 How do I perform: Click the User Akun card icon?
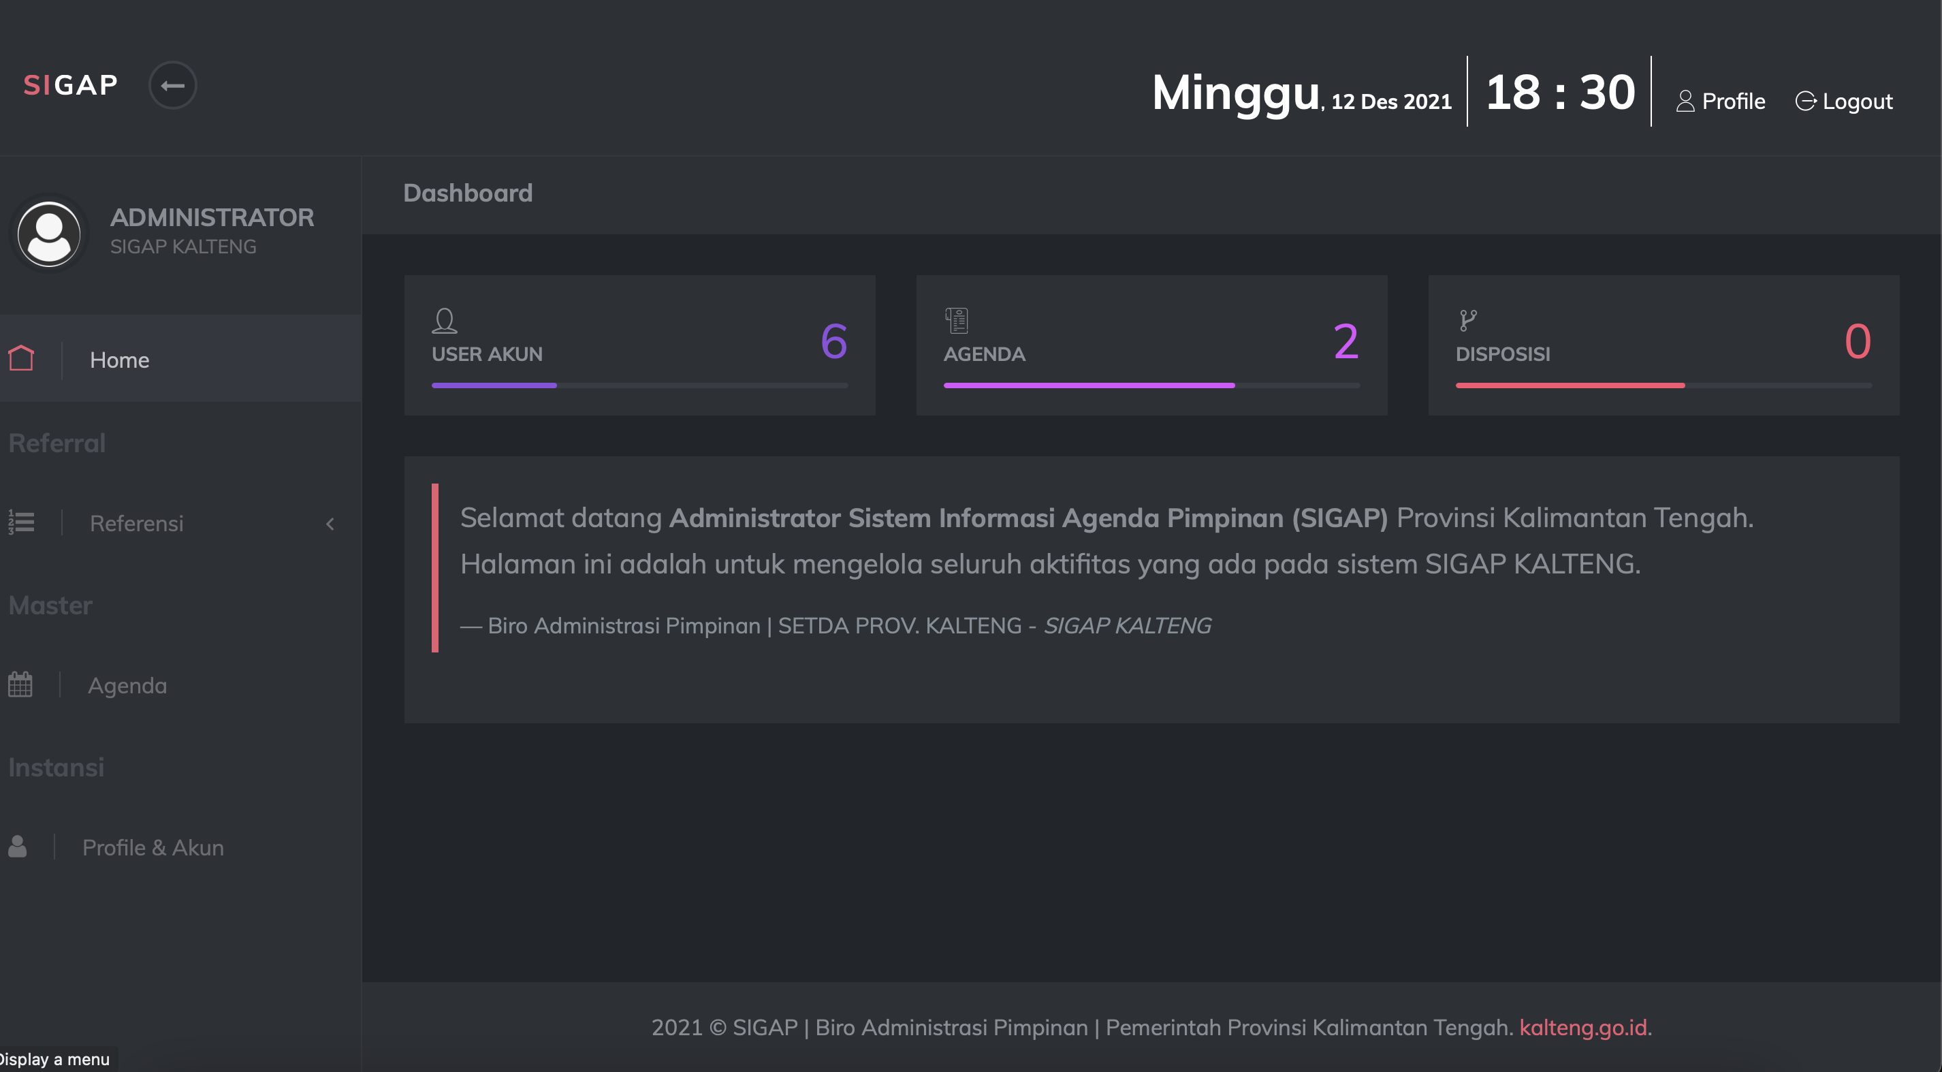444,320
